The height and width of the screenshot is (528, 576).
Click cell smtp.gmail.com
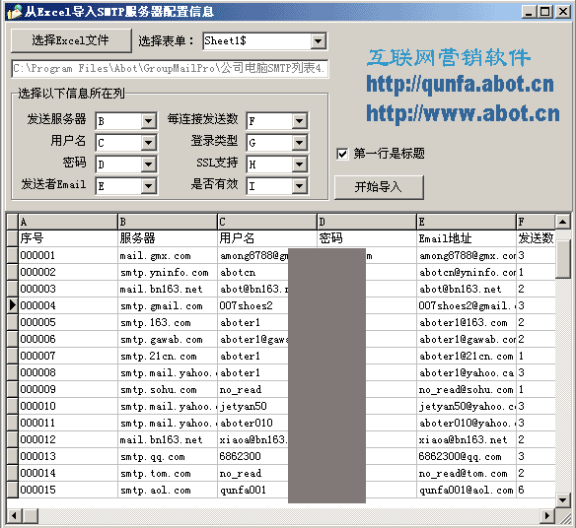coord(168,305)
